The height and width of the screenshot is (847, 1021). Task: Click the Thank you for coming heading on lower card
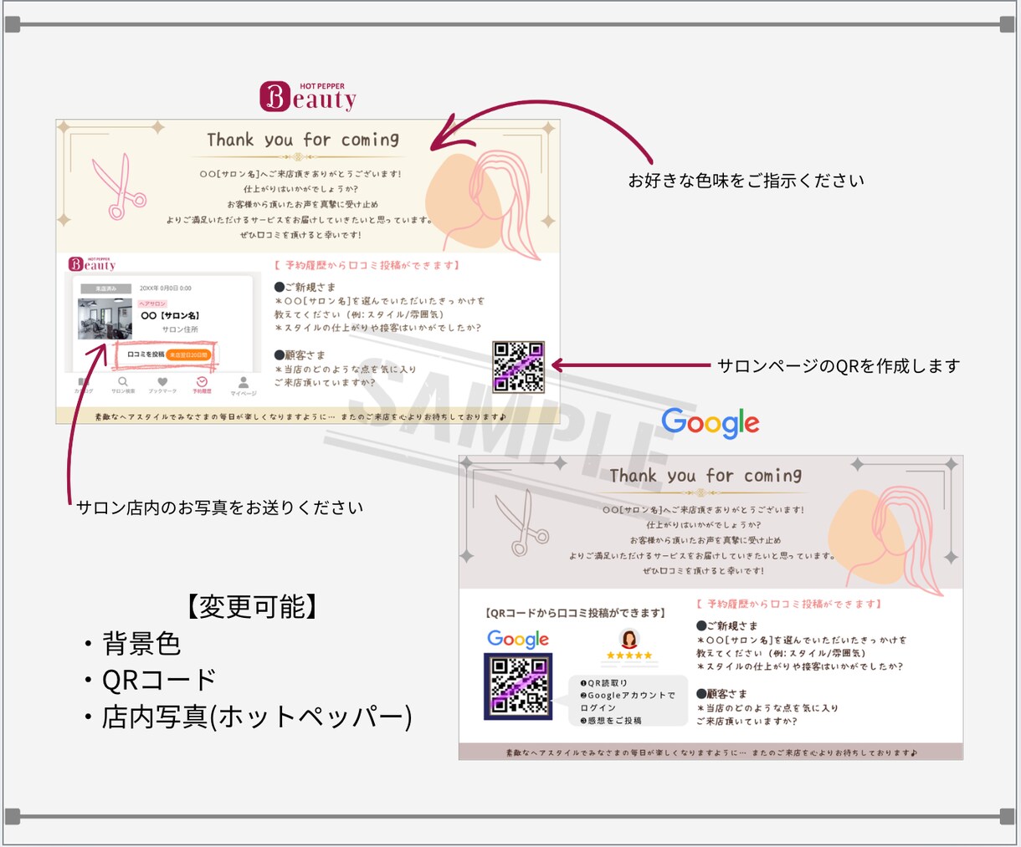click(705, 476)
